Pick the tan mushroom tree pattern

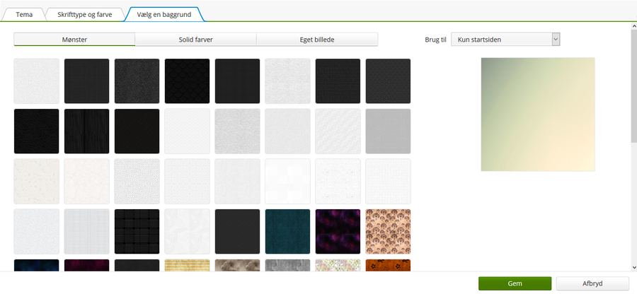(x=388, y=232)
